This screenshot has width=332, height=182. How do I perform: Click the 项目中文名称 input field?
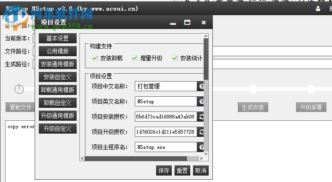(x=166, y=86)
